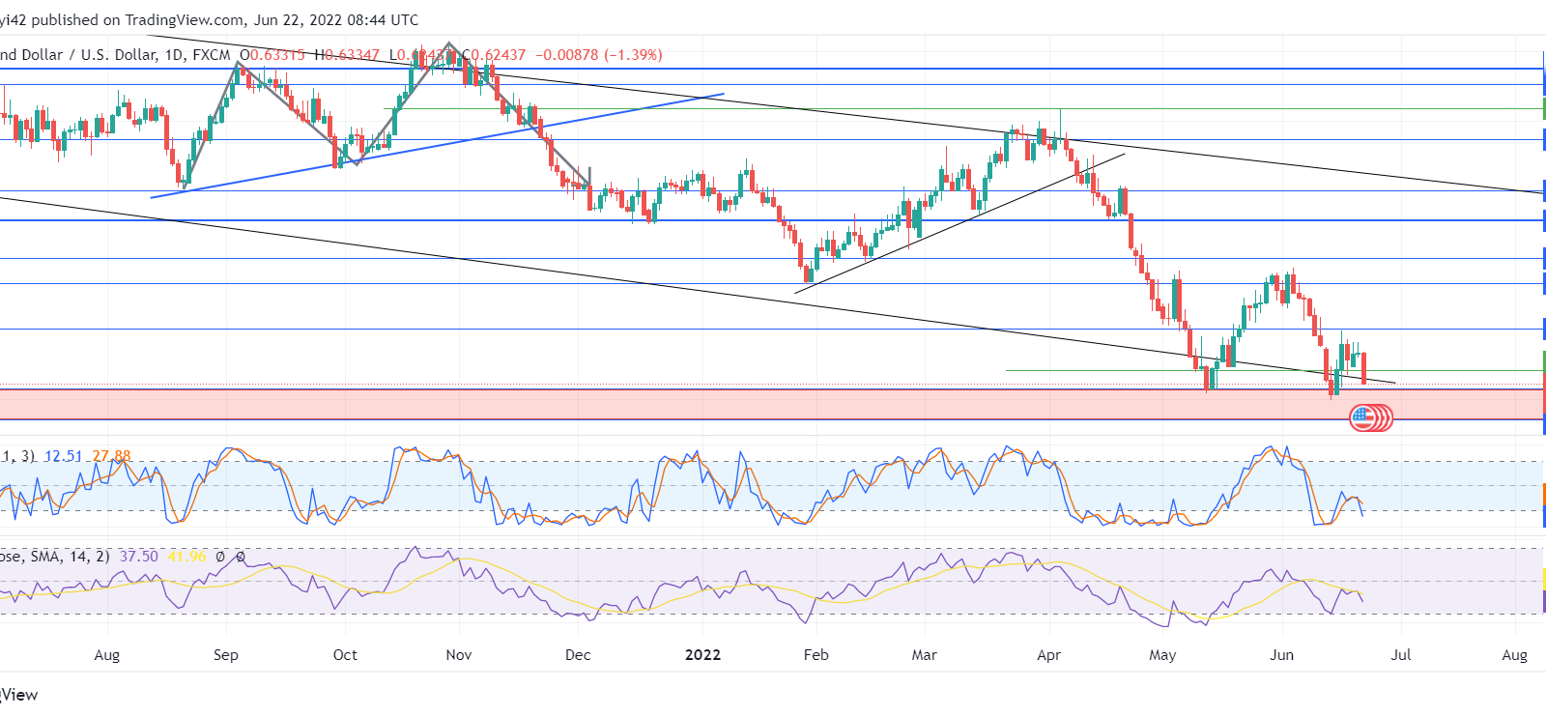This screenshot has width=1546, height=717.
Task: Click the 08:44 UTC timestamp
Action: (385, 19)
